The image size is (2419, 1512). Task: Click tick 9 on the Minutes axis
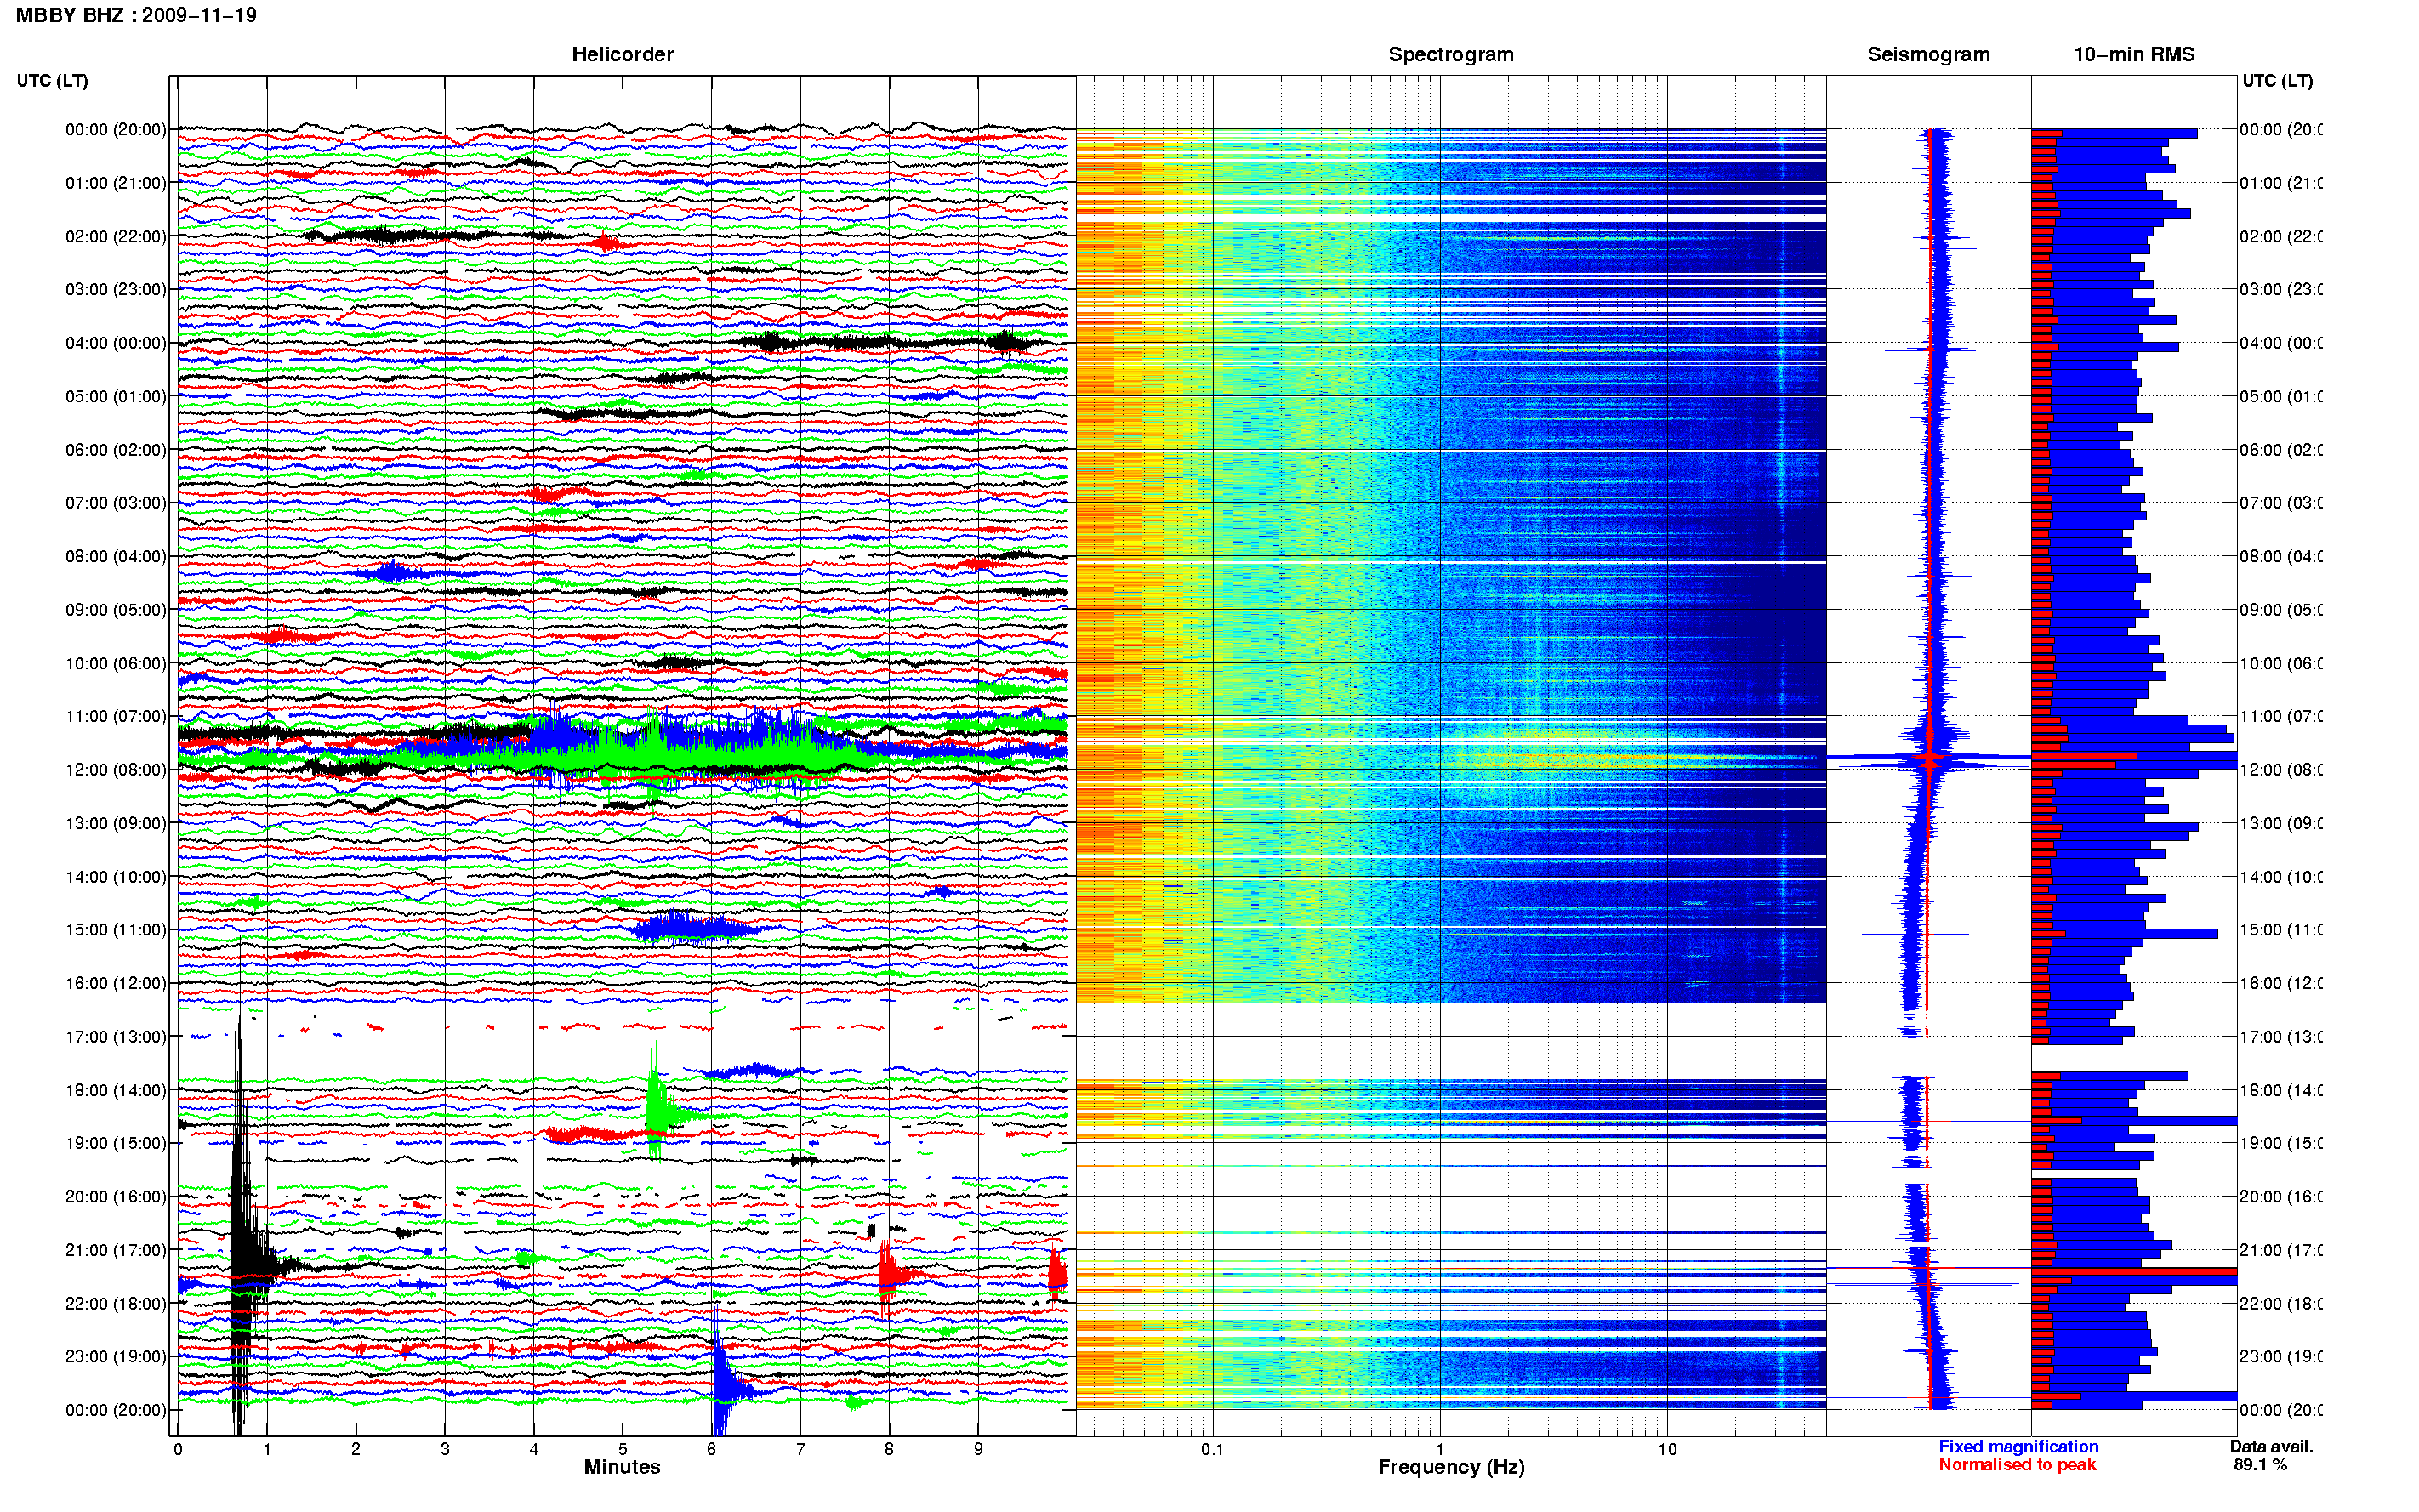pos(978,1449)
